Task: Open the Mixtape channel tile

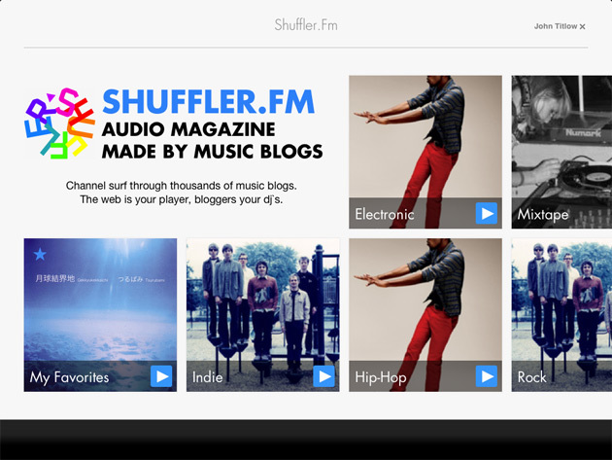Action: click(561, 152)
